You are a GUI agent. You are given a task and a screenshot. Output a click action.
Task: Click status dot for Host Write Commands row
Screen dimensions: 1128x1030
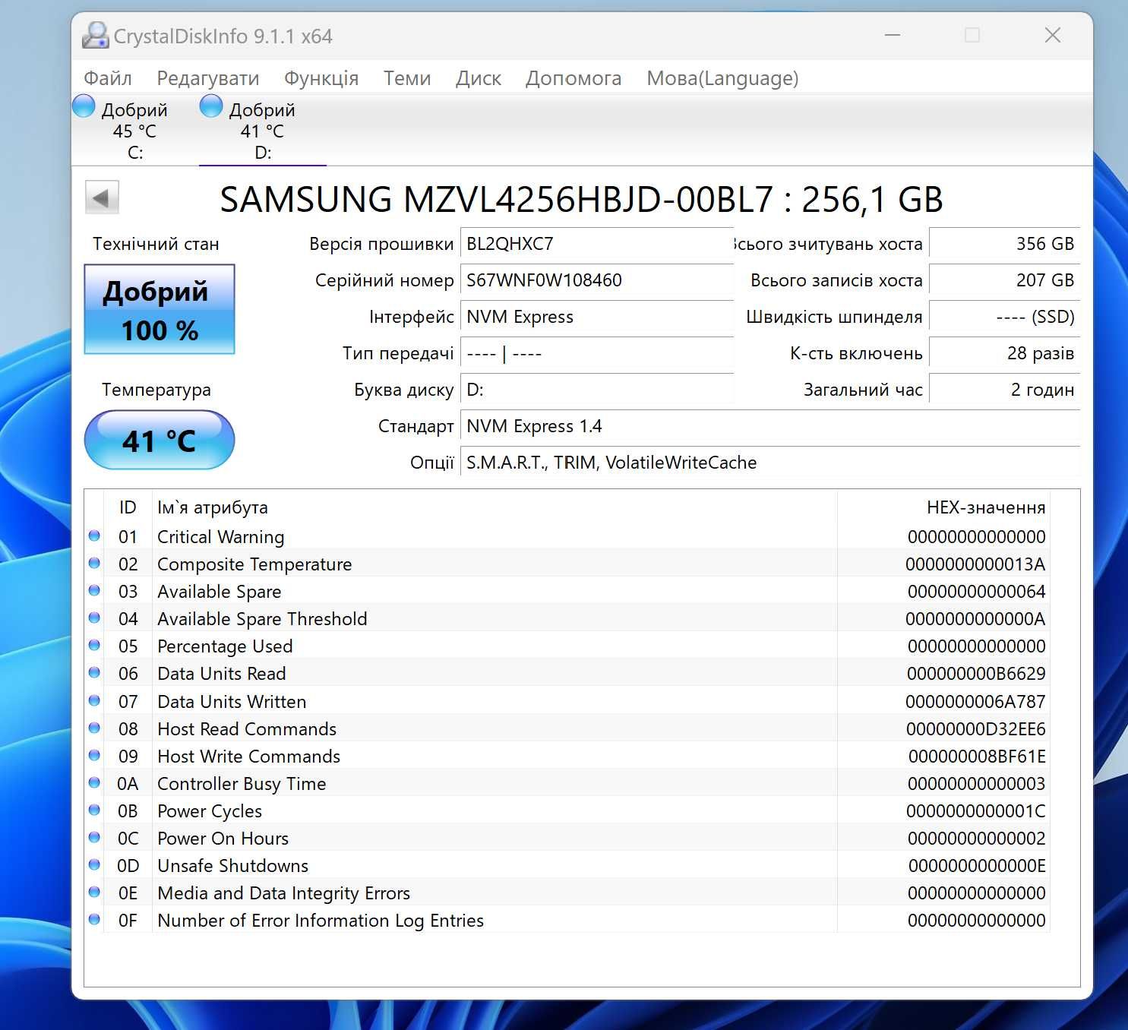pos(94,755)
